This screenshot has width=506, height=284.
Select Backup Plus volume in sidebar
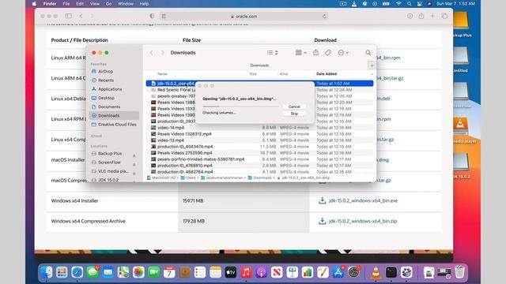coord(110,154)
